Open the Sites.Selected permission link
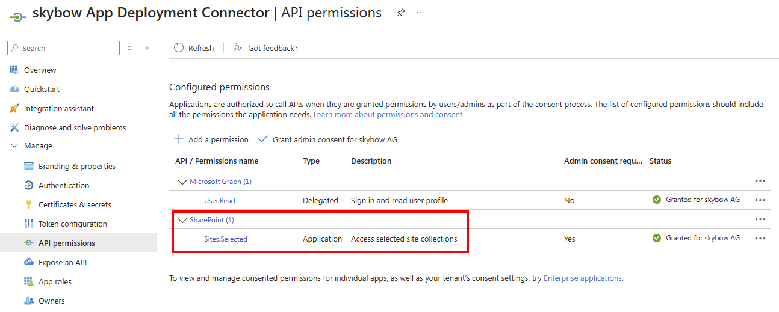Image resolution: width=779 pixels, height=312 pixels. click(x=226, y=239)
